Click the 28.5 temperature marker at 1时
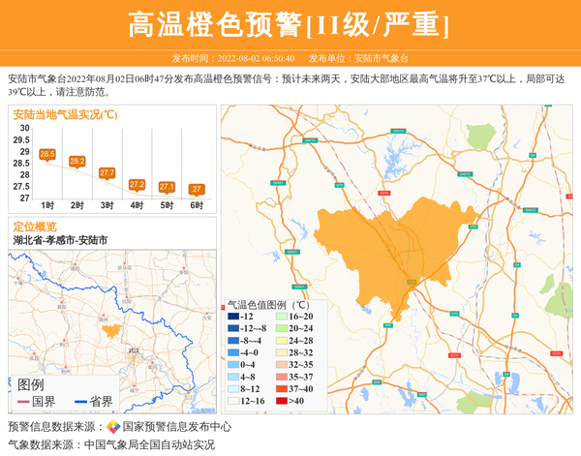The image size is (581, 456). [47, 154]
